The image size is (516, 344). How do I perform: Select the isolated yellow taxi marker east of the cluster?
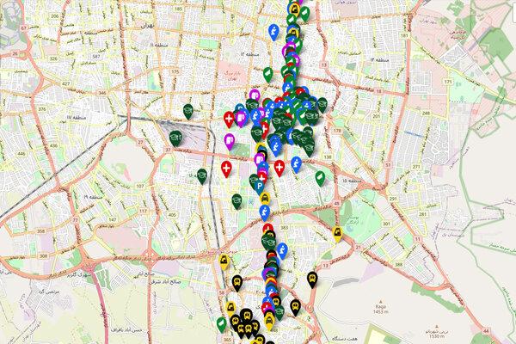coord(335,230)
